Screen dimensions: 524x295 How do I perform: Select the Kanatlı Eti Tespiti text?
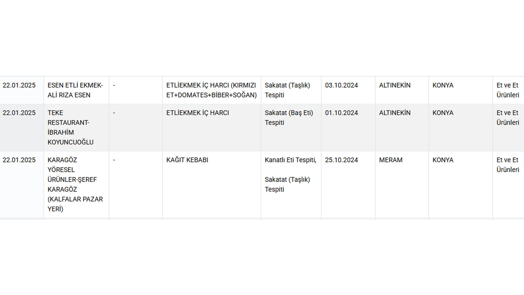(290, 160)
